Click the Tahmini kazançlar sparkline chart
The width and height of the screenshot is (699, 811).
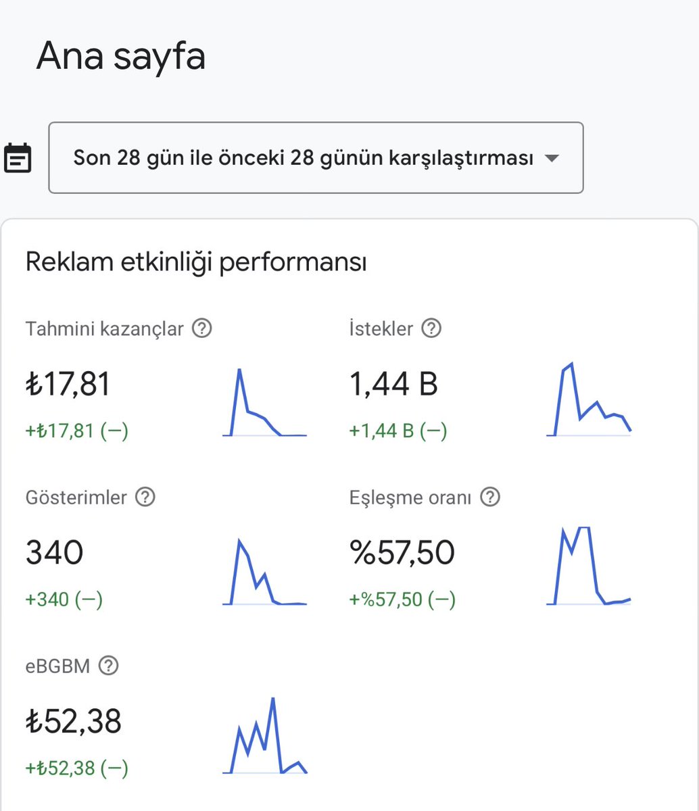(264, 402)
